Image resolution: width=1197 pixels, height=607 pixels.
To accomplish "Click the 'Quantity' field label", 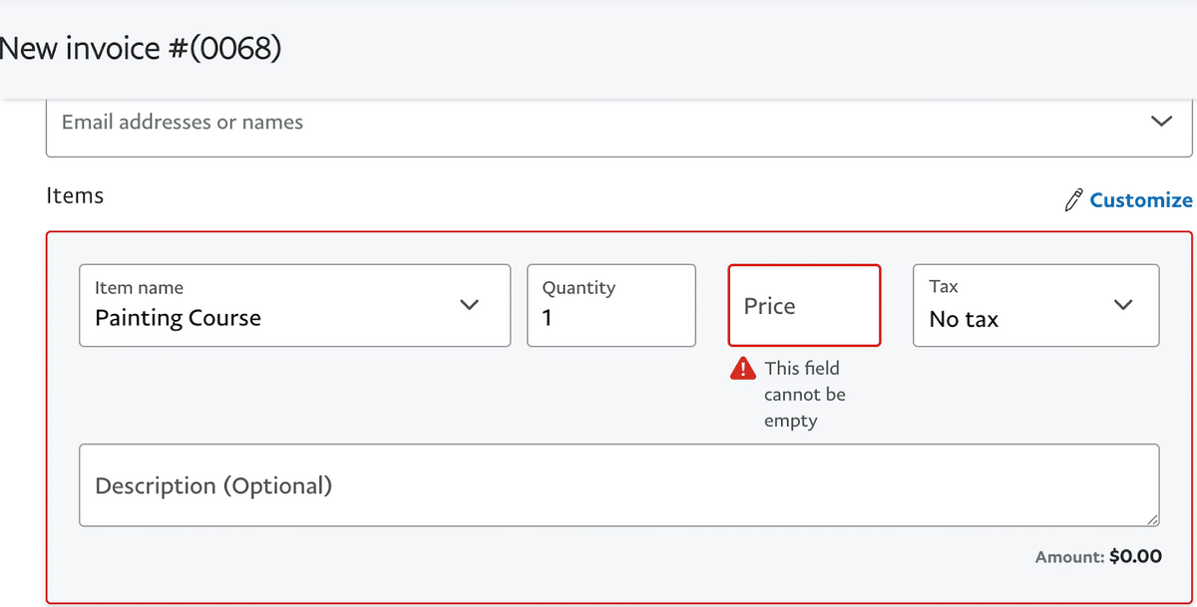I will coord(579,288).
